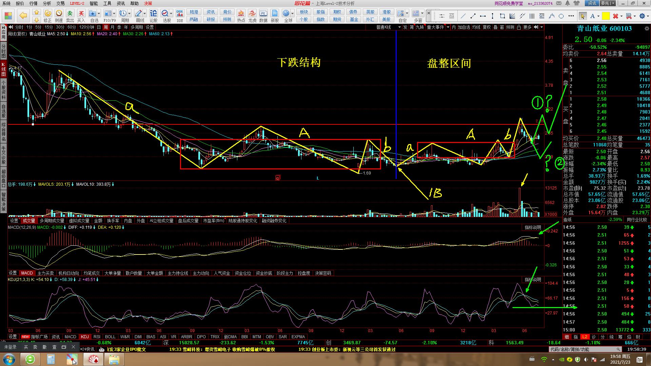651x366 pixels.
Task: Click the 测速 clock icon
Action: click(x=59, y=14)
